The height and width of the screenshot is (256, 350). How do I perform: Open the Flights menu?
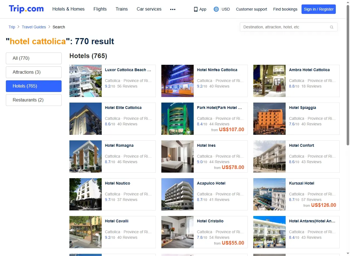coord(100,9)
